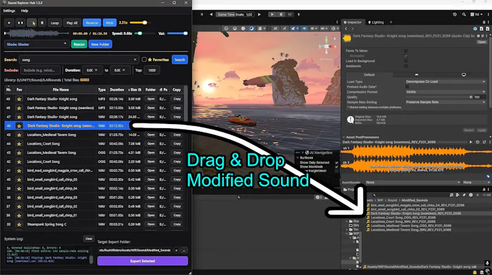Toggle Load In Background checkbox
Viewport: 492px width, 275px height.
coord(406,61)
